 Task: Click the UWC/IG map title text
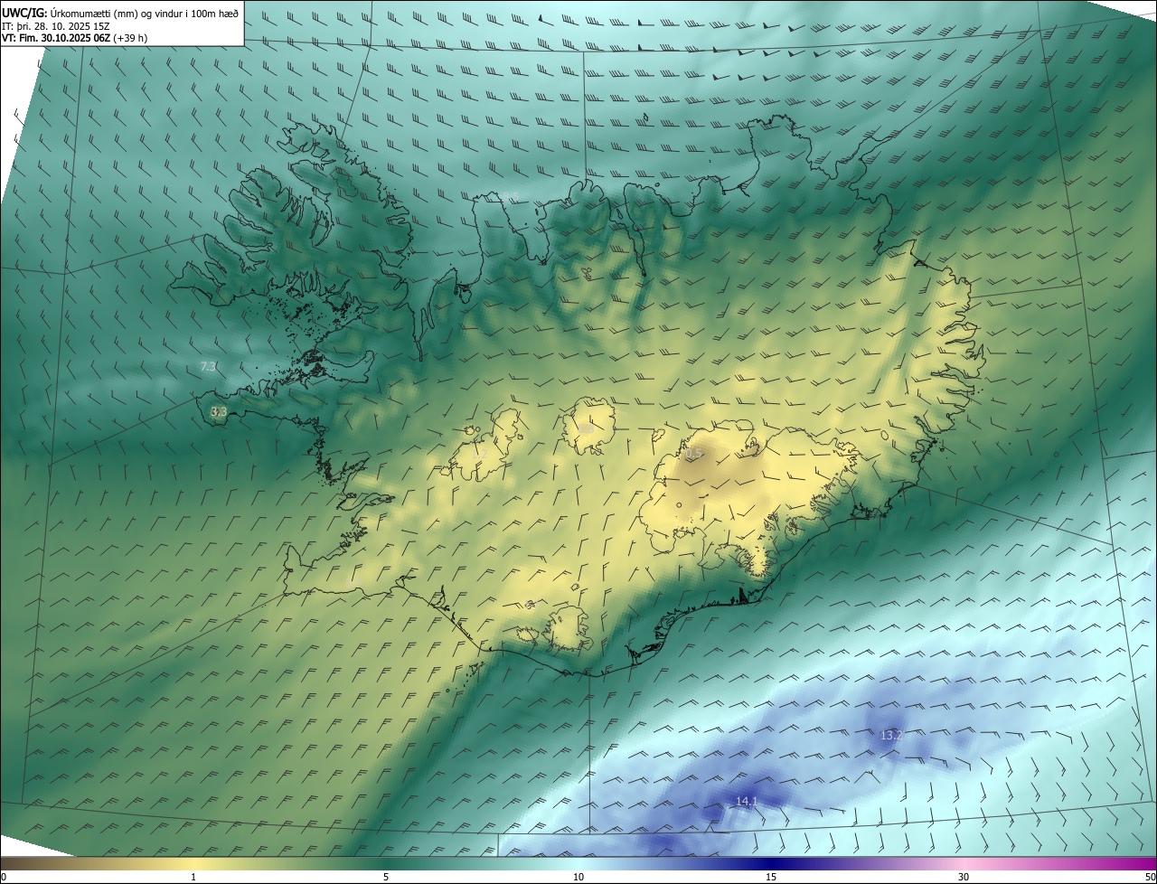[x=120, y=12]
